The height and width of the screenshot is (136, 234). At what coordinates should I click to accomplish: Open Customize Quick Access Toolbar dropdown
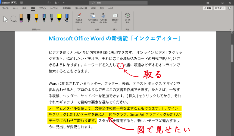click(64, 3)
